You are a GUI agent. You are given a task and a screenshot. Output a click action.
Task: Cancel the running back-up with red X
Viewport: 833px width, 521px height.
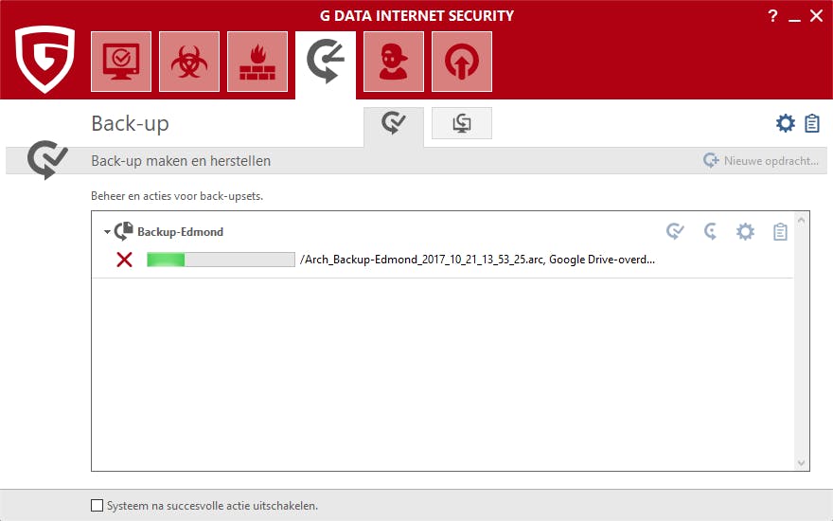coord(124,260)
